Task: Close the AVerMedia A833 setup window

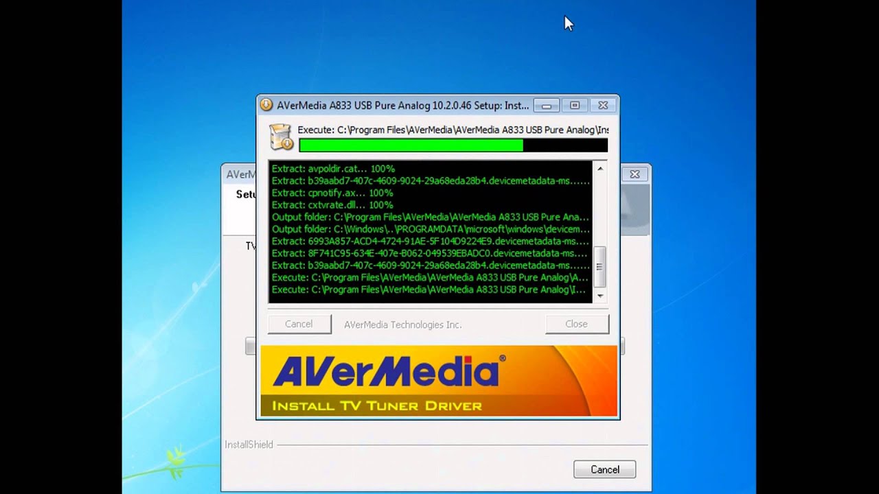Action: (x=603, y=105)
